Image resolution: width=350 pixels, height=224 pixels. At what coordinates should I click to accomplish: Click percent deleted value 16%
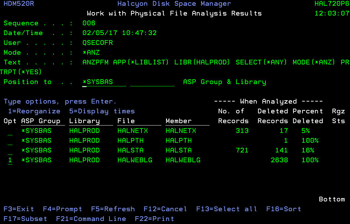coord(308,150)
